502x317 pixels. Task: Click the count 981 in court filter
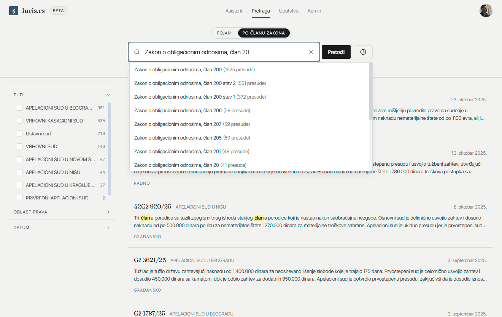(x=101, y=108)
